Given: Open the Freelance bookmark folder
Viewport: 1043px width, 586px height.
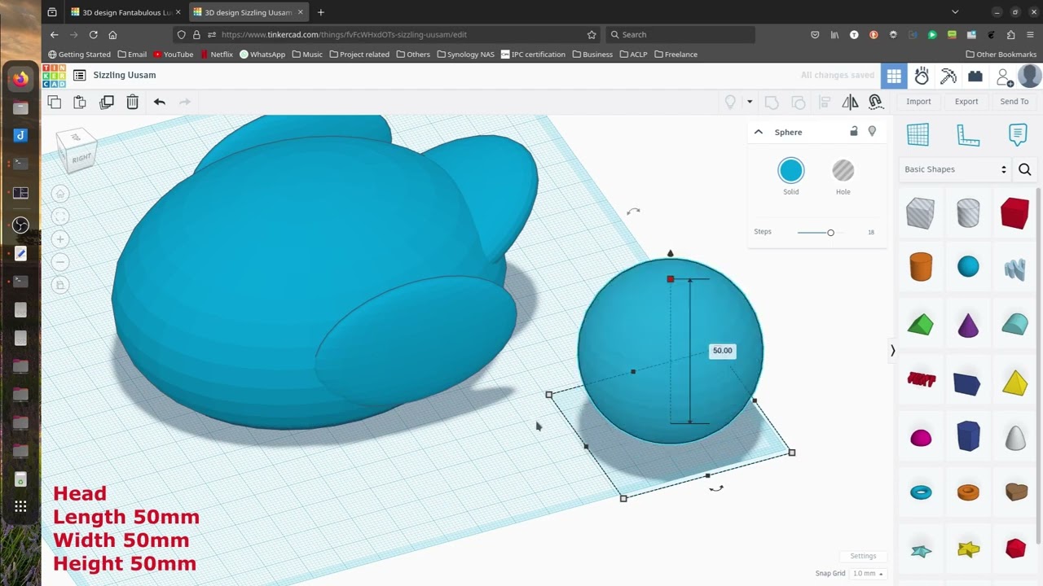Looking at the screenshot, I should [676, 55].
